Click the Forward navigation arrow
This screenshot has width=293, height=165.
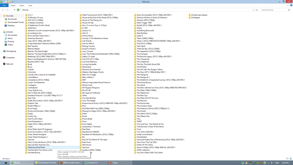(7, 10)
